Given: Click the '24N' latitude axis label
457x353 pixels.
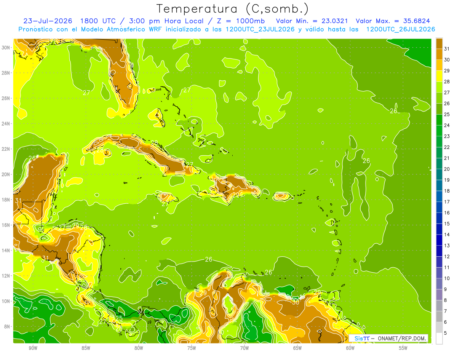Looking at the screenshot, I should [6, 124].
